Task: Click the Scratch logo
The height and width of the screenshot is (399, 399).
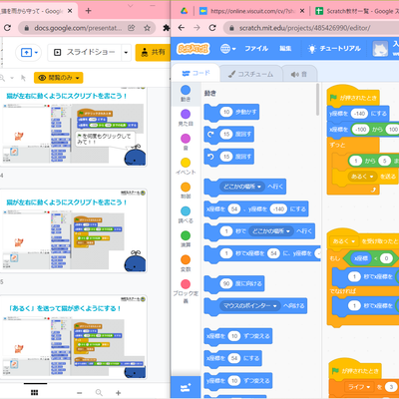Action: click(x=194, y=49)
